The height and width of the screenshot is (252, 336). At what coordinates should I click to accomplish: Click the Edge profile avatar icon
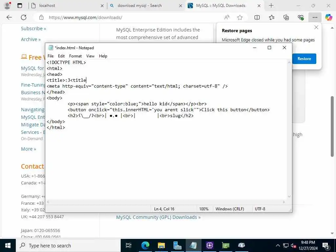point(7,6)
